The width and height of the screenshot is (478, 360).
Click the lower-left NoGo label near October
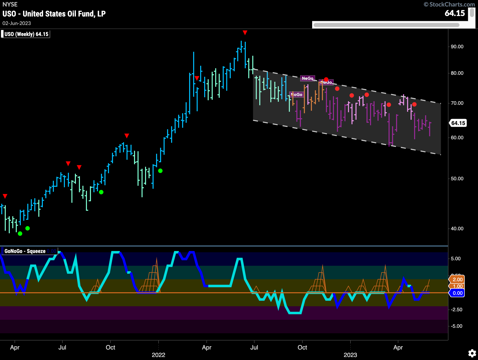pyautogui.click(x=296, y=94)
